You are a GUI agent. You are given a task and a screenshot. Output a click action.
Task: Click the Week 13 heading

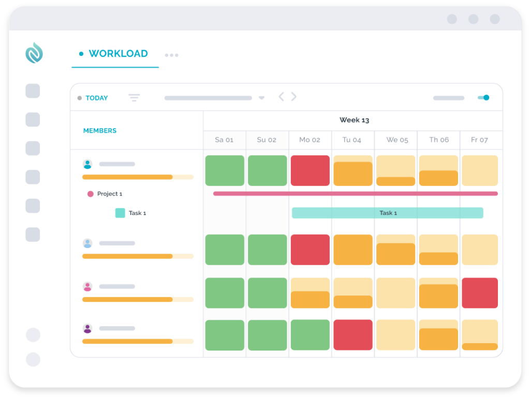354,120
